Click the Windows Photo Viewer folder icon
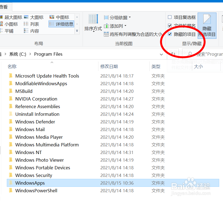 [x=11, y=160]
